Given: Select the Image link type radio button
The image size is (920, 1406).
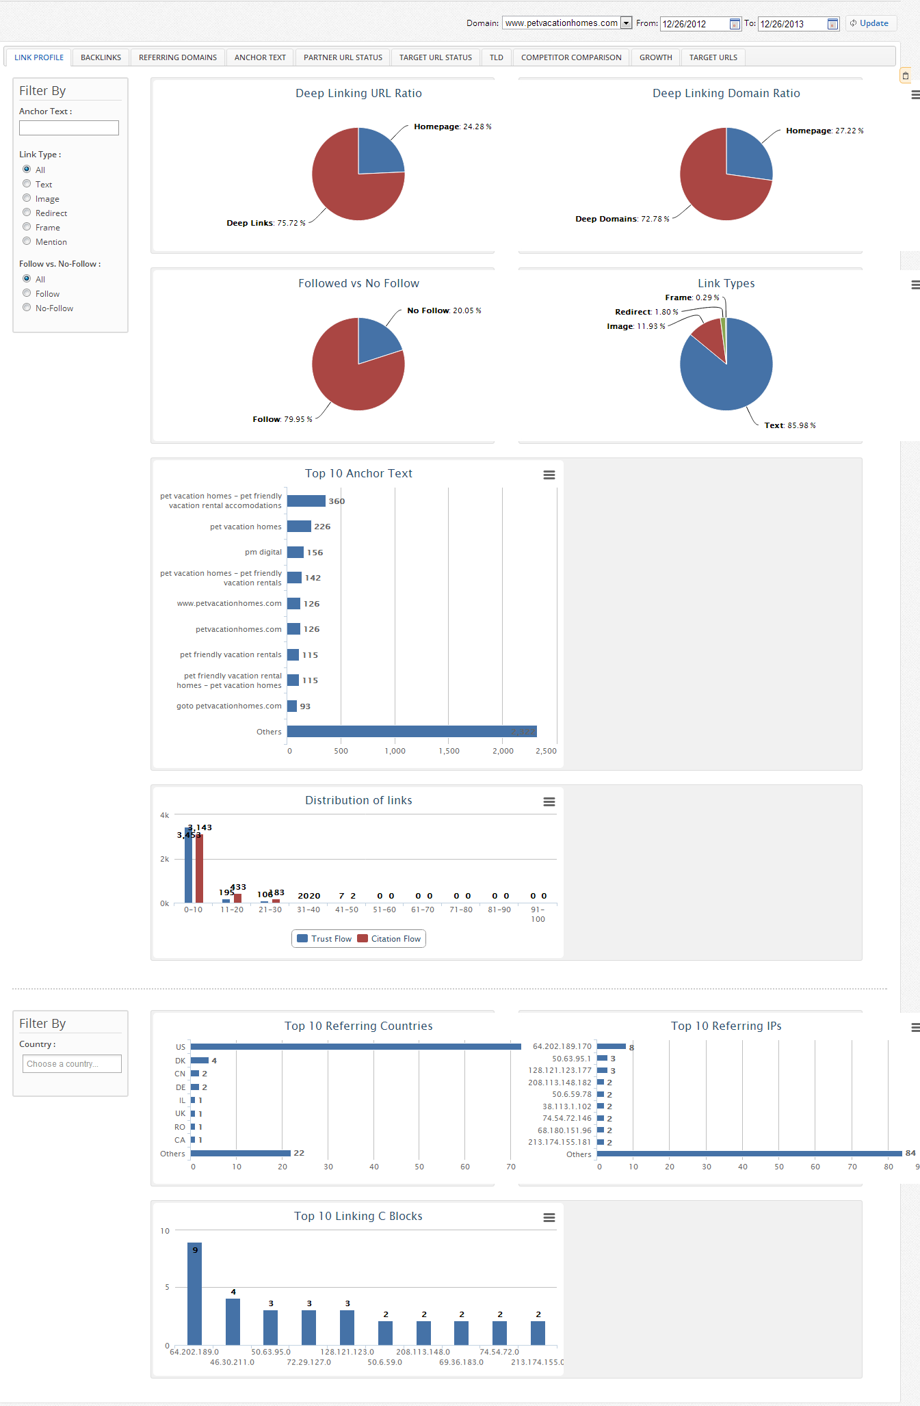Looking at the screenshot, I should [27, 198].
